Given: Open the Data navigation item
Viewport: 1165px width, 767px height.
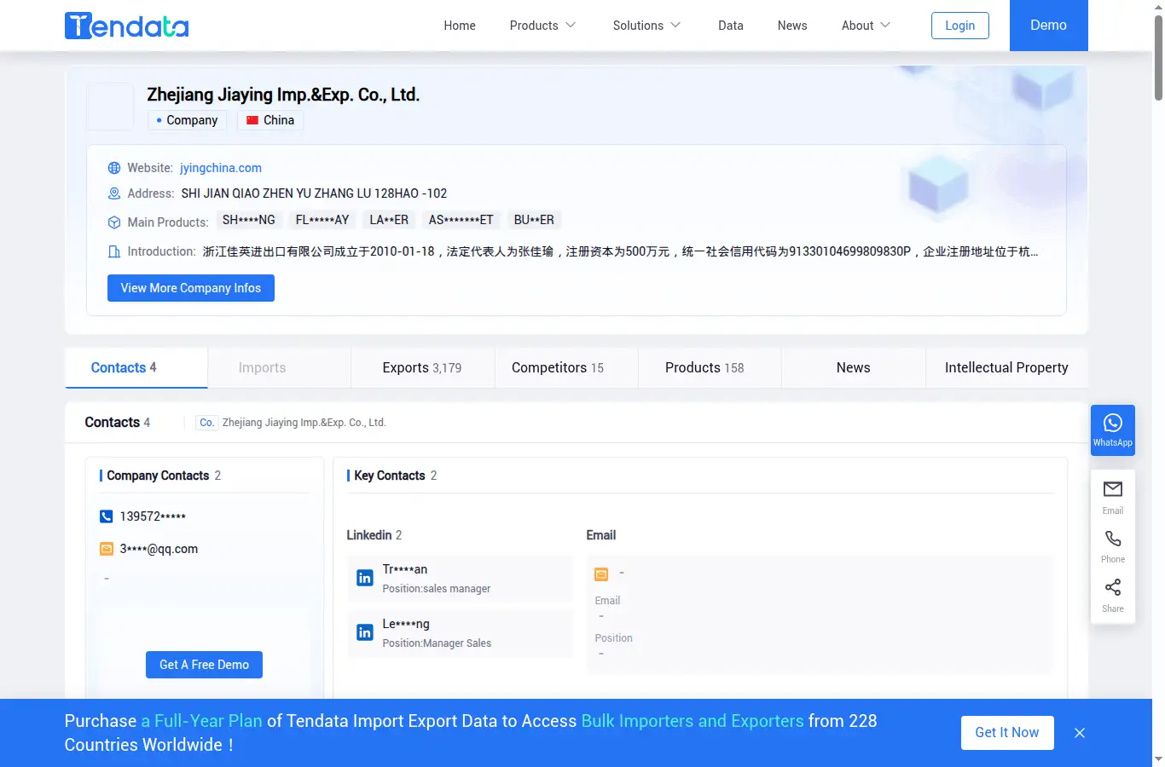Looking at the screenshot, I should point(731,26).
